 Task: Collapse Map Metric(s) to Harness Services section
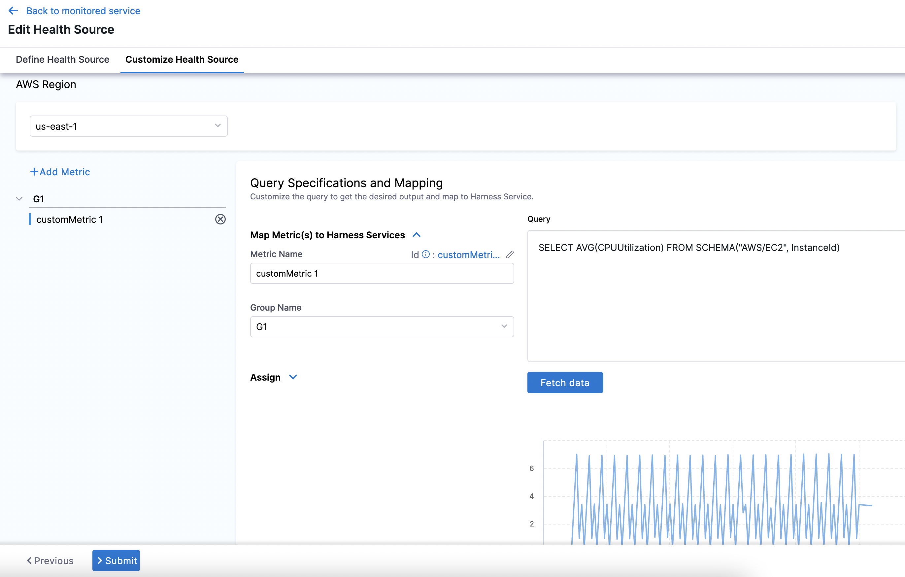click(417, 235)
